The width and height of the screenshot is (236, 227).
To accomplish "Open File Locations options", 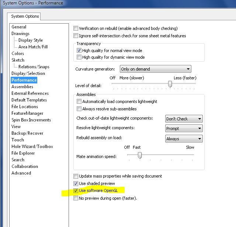I will point(25,107).
